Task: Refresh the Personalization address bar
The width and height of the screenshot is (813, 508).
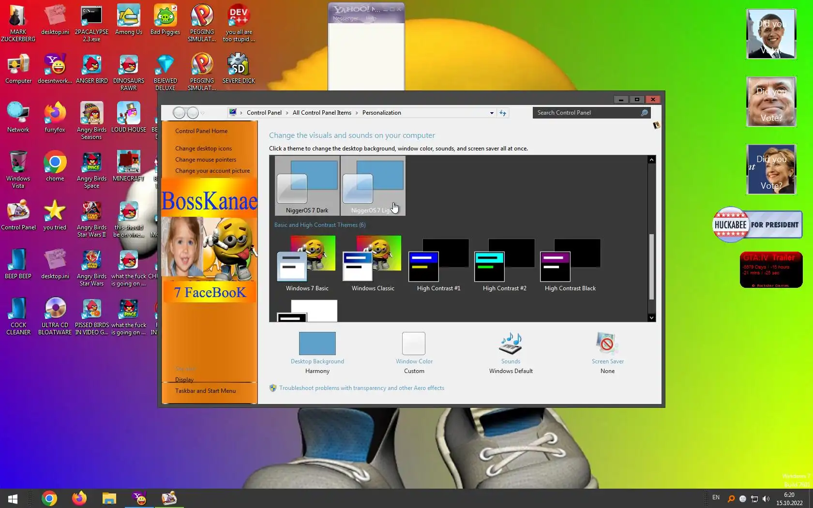Action: click(x=503, y=113)
